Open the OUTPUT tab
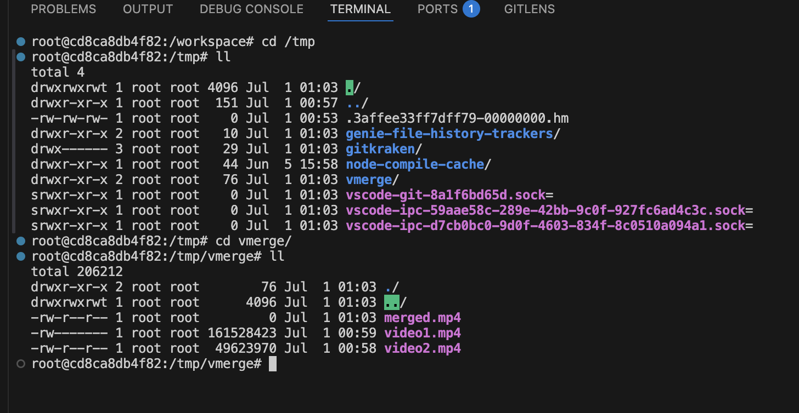799x413 pixels. coord(148,9)
